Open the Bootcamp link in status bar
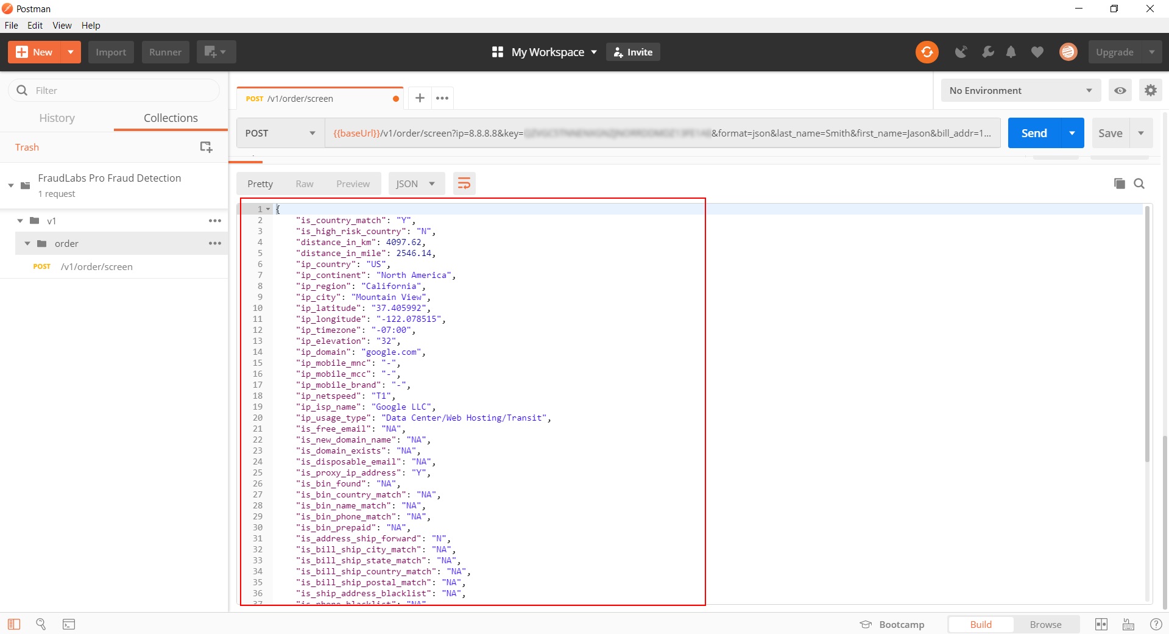1169x634 pixels. (892, 624)
